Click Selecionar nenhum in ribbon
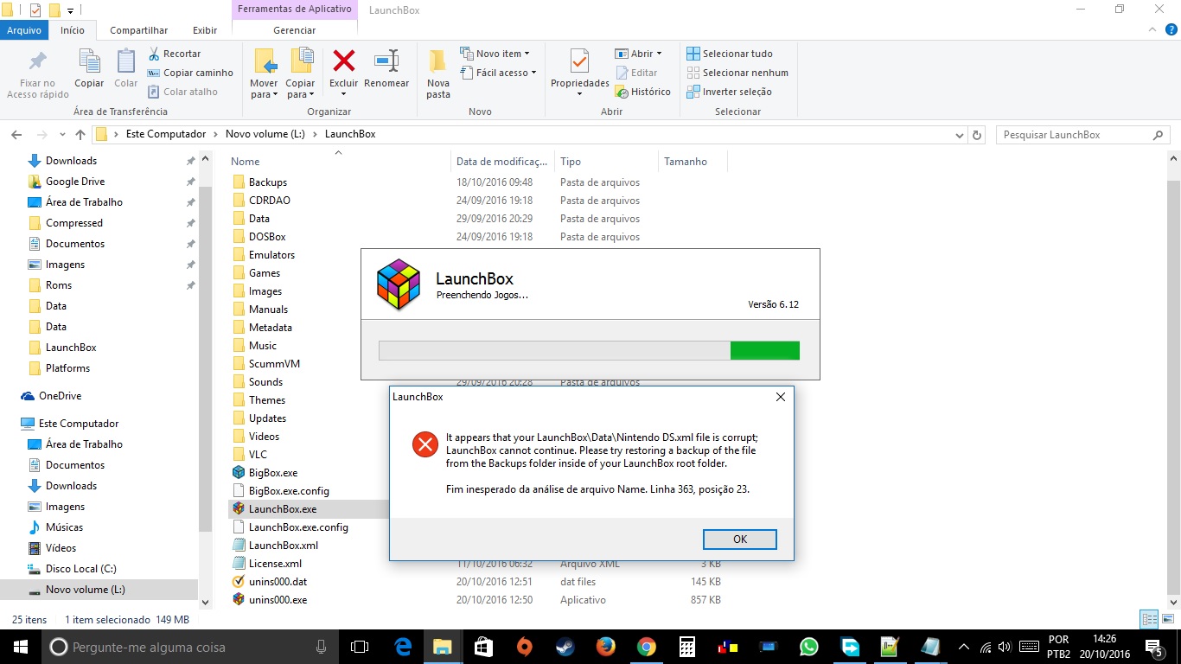This screenshot has height=664, width=1181. coord(737,73)
